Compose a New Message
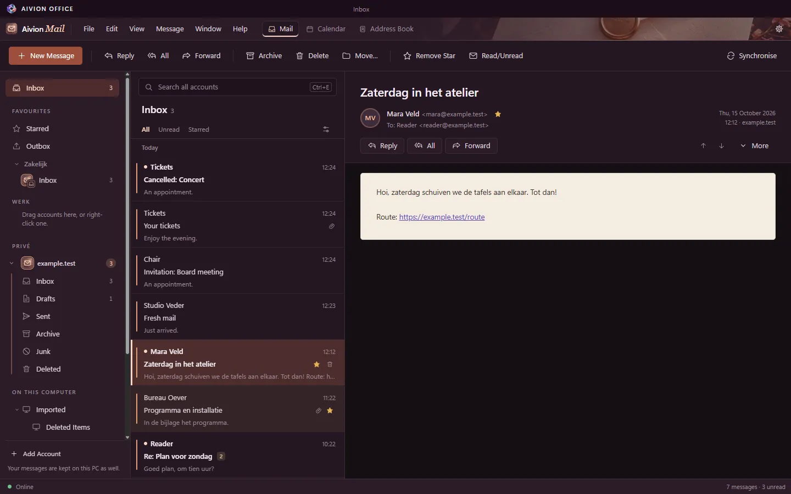The image size is (791, 494). coord(46,56)
